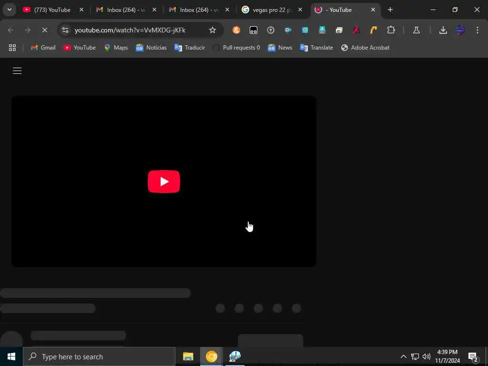Viewport: 488px width, 366px height.
Task: Open Chrome three-dot menu
Action: pyautogui.click(x=478, y=30)
